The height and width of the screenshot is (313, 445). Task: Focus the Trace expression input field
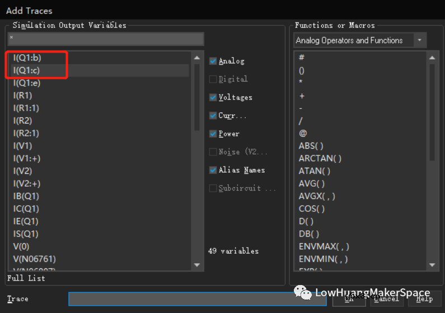tap(198, 299)
